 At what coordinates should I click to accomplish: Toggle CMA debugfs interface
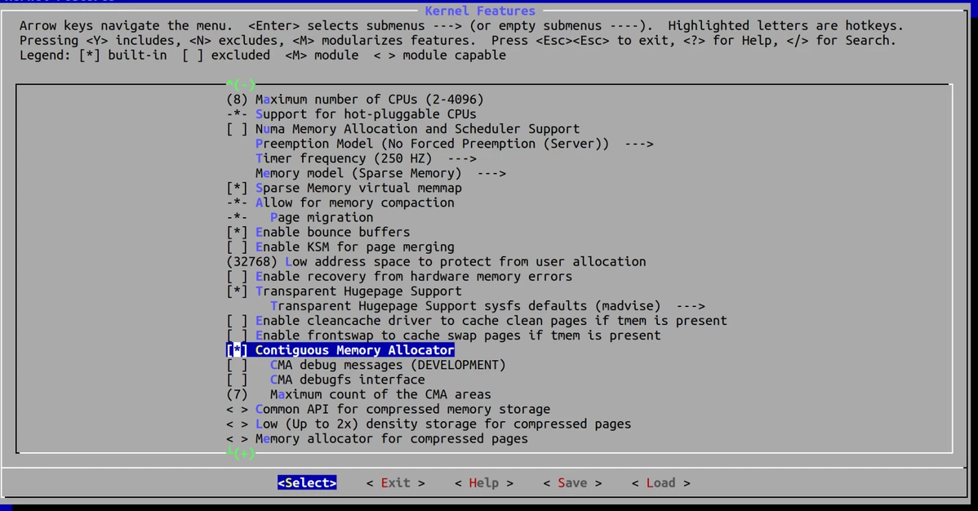point(326,380)
